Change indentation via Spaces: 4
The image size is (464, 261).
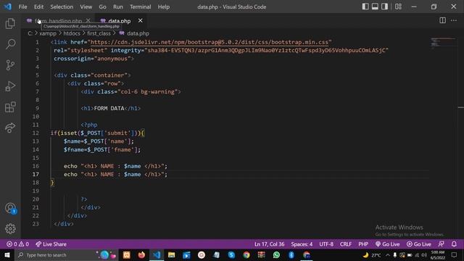[x=302, y=244]
